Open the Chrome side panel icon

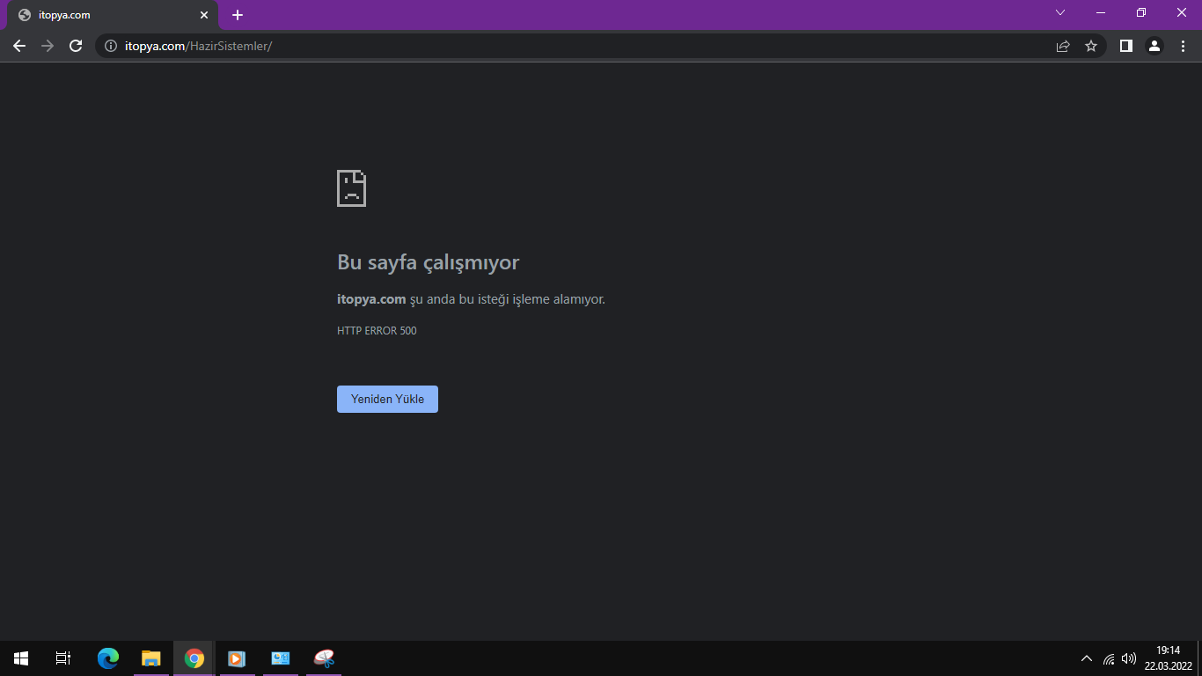point(1125,46)
